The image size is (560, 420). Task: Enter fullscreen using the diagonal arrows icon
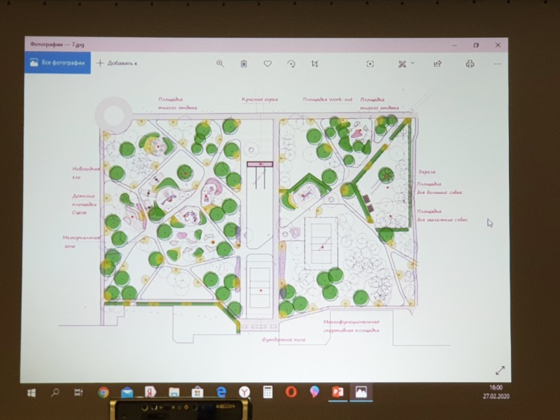tap(500, 370)
